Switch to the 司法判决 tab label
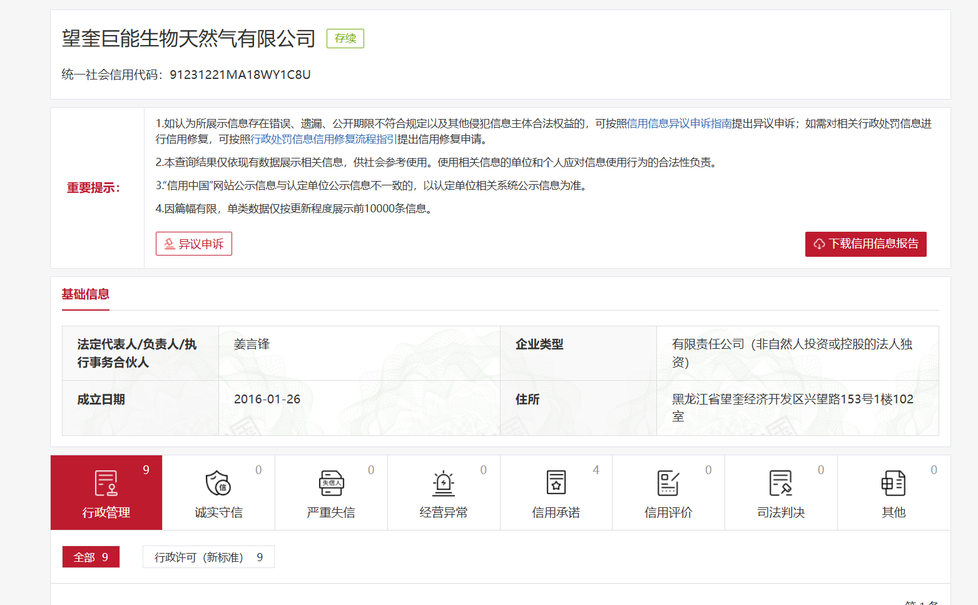Viewport: 978px width, 605px height. [781, 512]
